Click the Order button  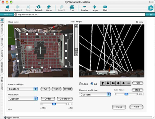[x=48, y=99]
